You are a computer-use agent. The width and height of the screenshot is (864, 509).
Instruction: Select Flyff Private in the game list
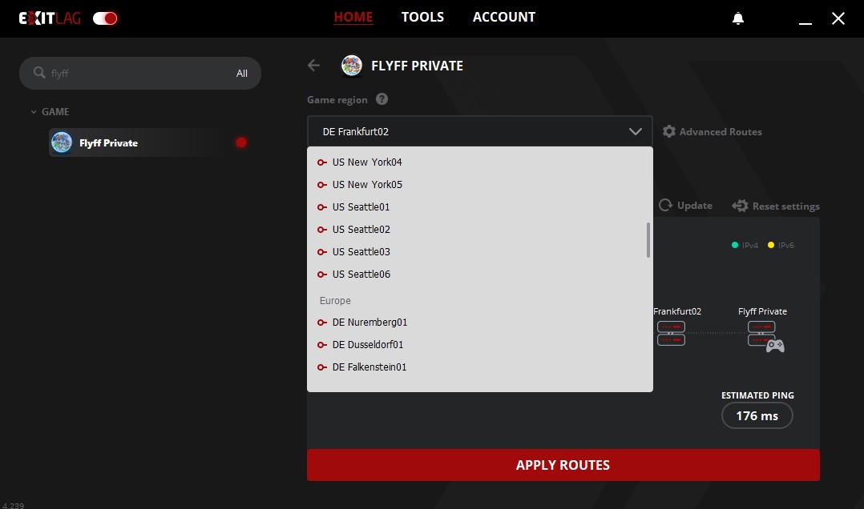click(x=108, y=143)
